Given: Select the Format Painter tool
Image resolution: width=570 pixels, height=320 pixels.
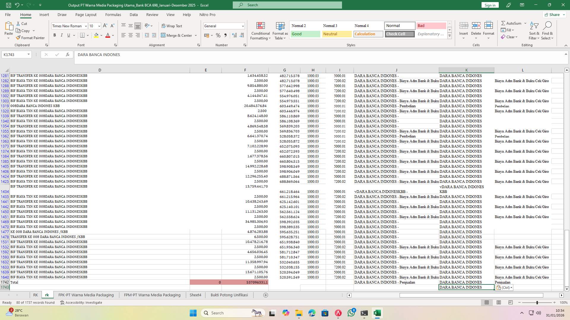Looking at the screenshot, I should point(31,38).
